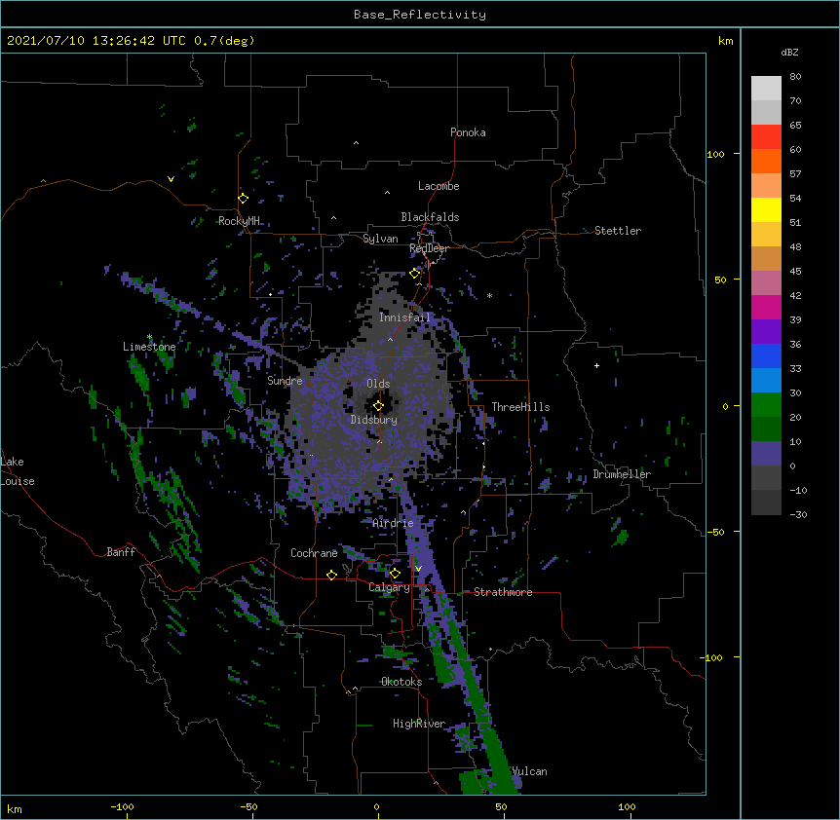Viewport: 840px width, 820px height.
Task: Click the yellow diamond marker above RockyMH
Action: [x=244, y=199]
